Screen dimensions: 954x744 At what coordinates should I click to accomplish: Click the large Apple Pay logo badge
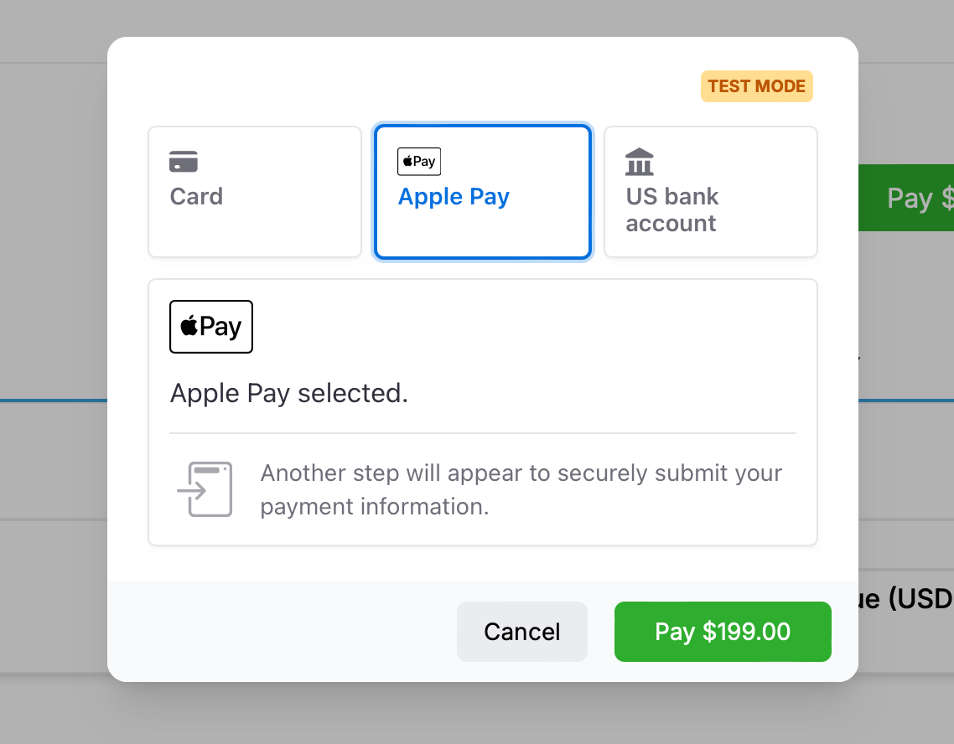(211, 327)
